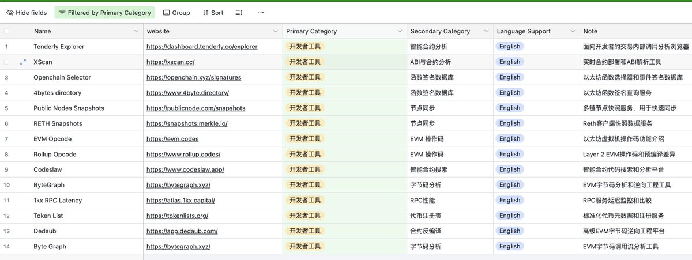Select the Dedaub name cell
The width and height of the screenshot is (692, 260).
click(86, 231)
